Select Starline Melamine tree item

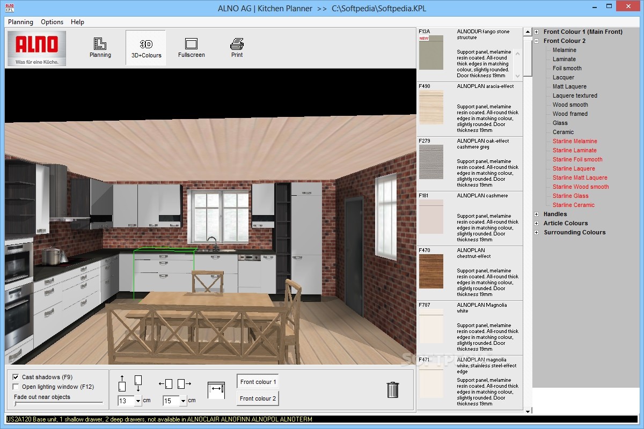click(x=575, y=141)
